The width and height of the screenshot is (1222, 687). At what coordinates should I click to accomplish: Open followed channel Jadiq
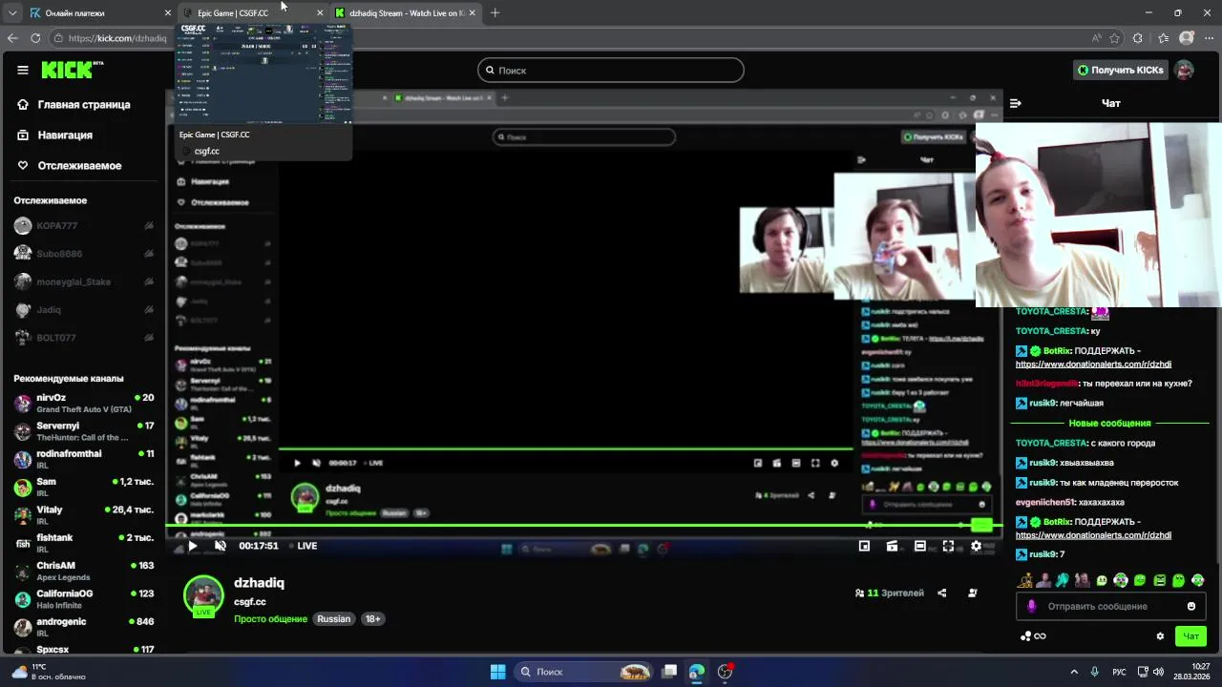tap(84, 309)
